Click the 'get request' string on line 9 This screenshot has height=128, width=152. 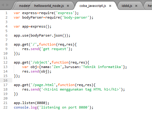(55, 49)
